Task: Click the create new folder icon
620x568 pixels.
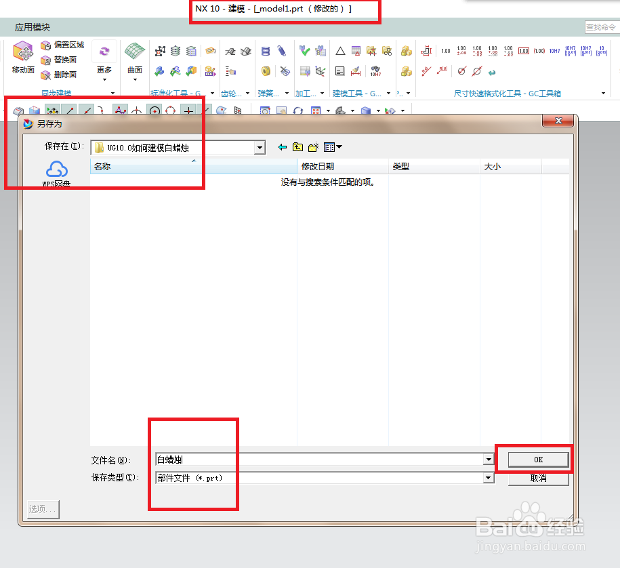Action: click(x=314, y=146)
